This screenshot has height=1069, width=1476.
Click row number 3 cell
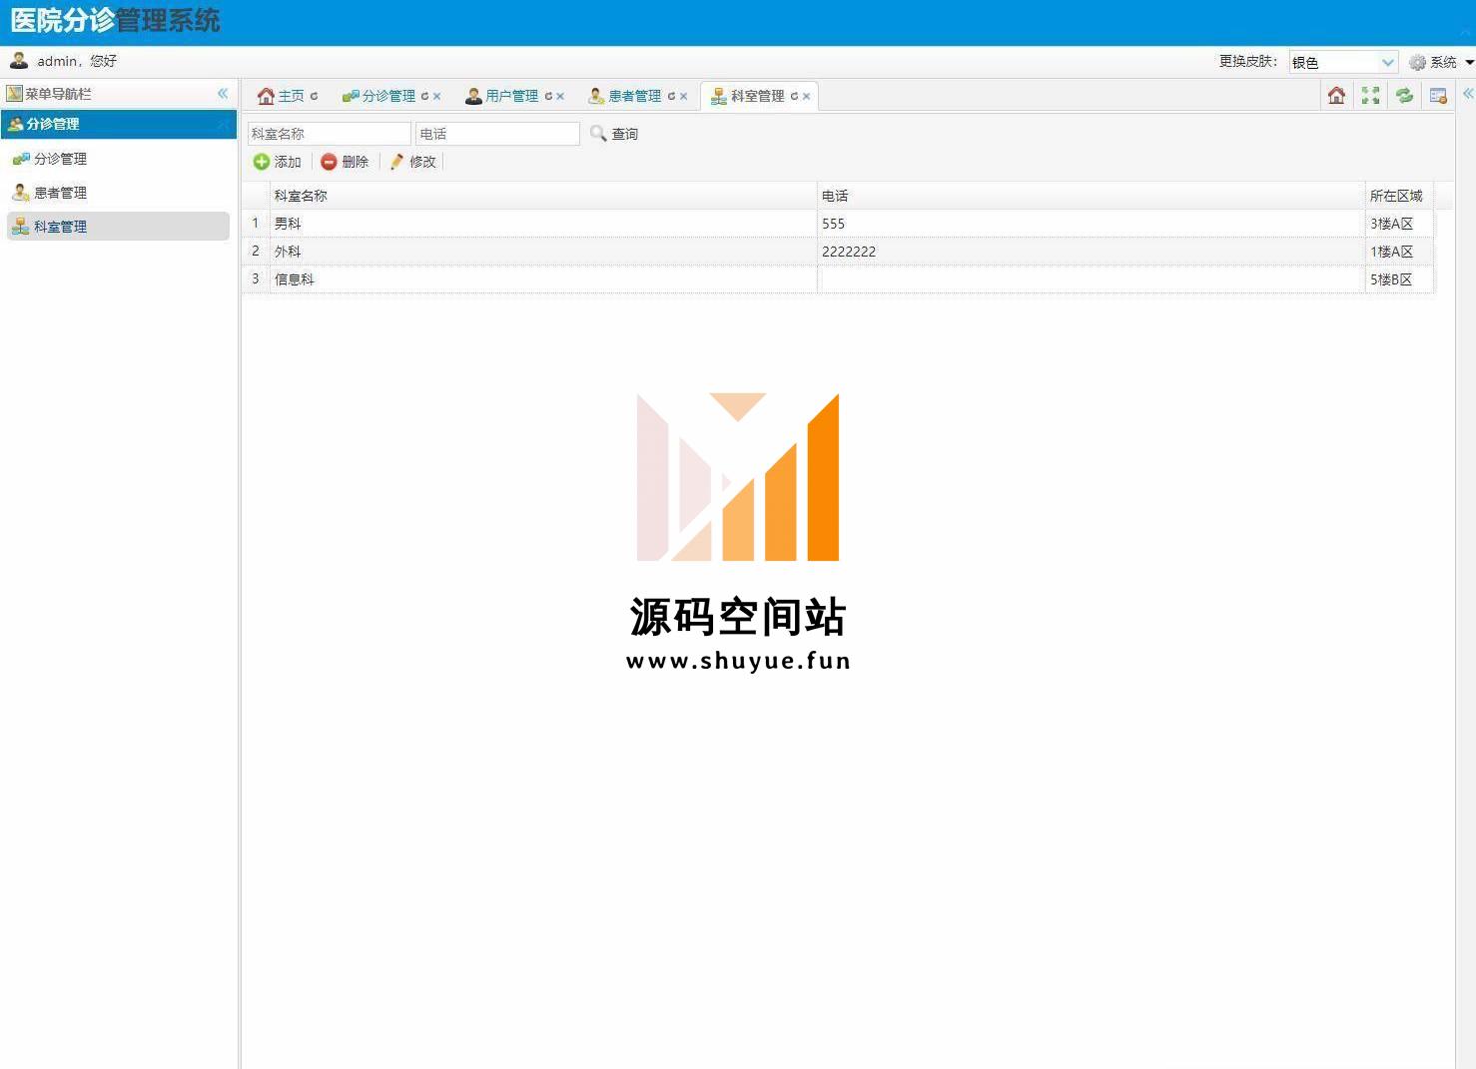pos(256,279)
